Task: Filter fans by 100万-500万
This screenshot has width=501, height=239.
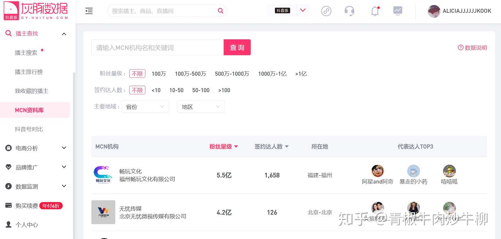Action: 190,74
